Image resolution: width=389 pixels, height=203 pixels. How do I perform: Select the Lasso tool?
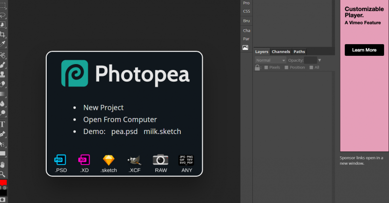point(2,15)
